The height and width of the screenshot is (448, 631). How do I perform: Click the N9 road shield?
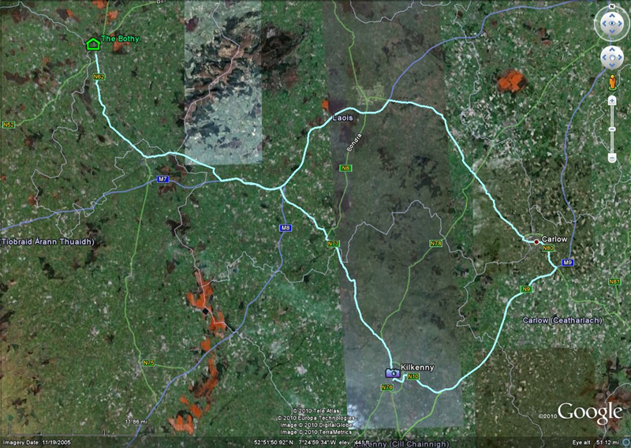[x=526, y=289]
